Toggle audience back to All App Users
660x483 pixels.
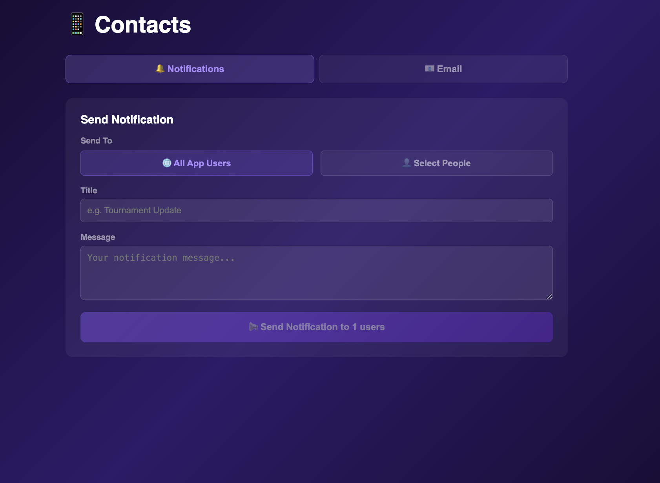click(197, 163)
